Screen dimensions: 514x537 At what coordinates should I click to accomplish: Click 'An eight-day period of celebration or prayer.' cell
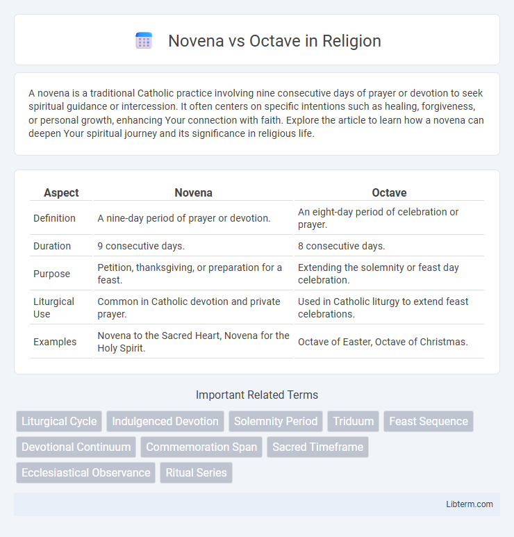click(389, 218)
